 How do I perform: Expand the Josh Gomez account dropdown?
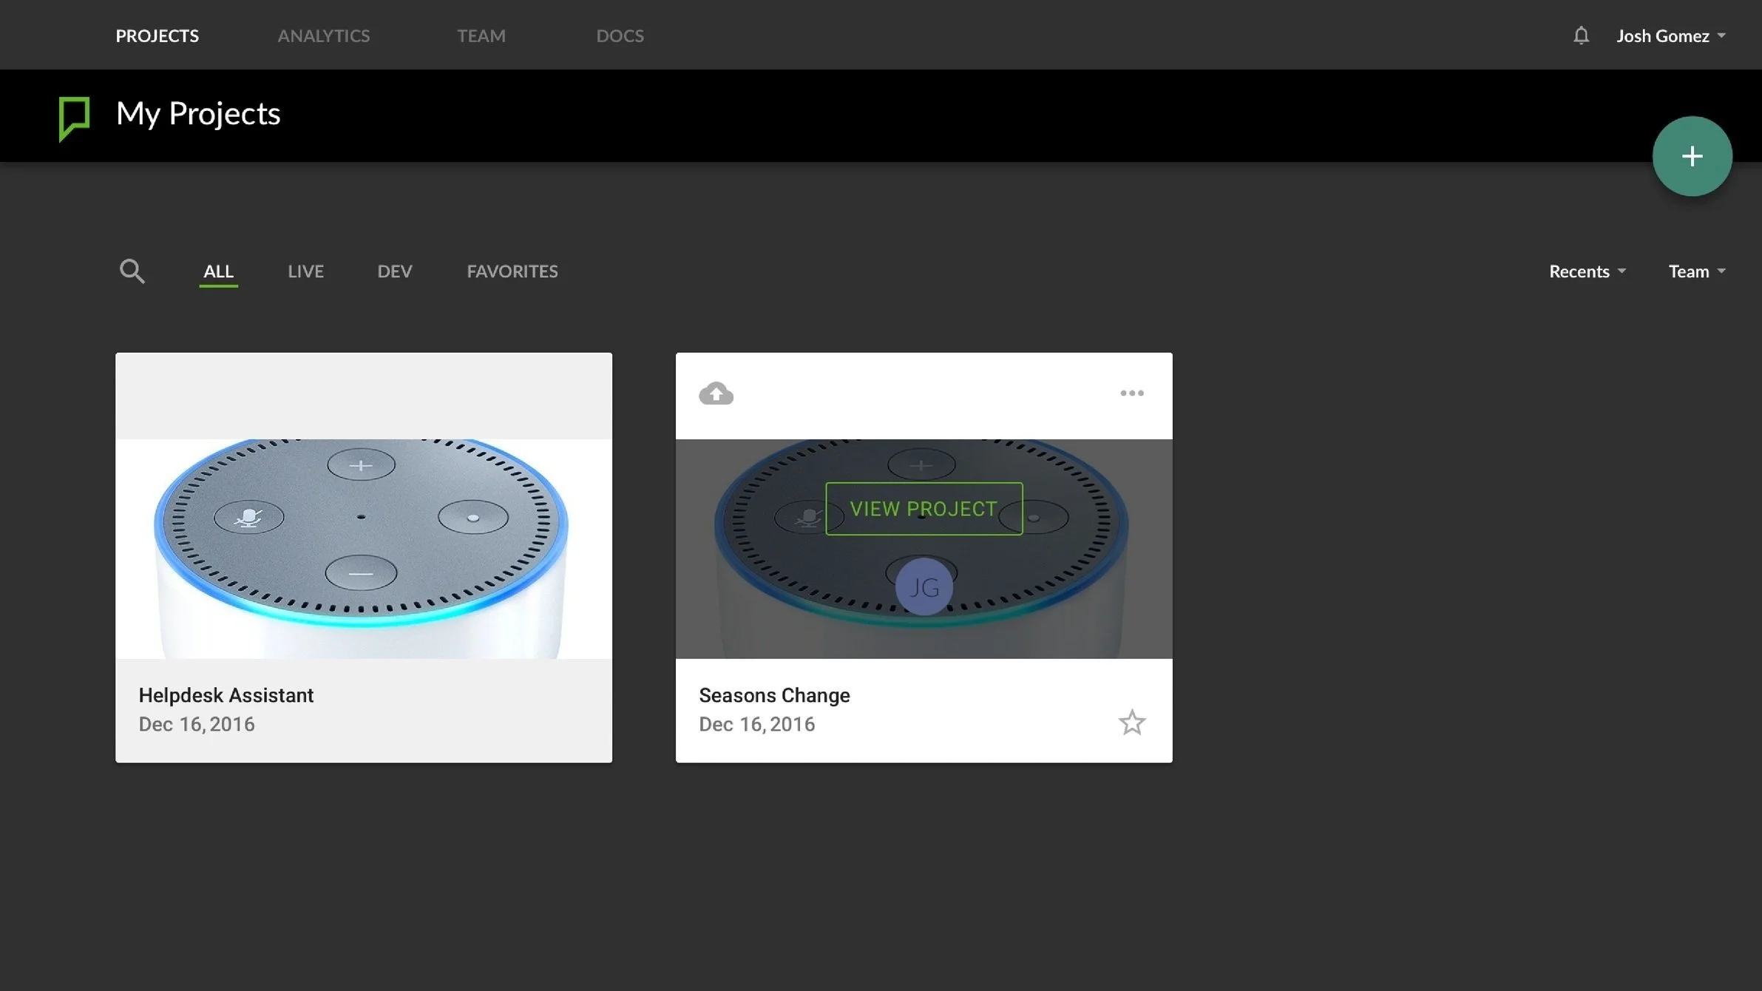pos(1670,35)
